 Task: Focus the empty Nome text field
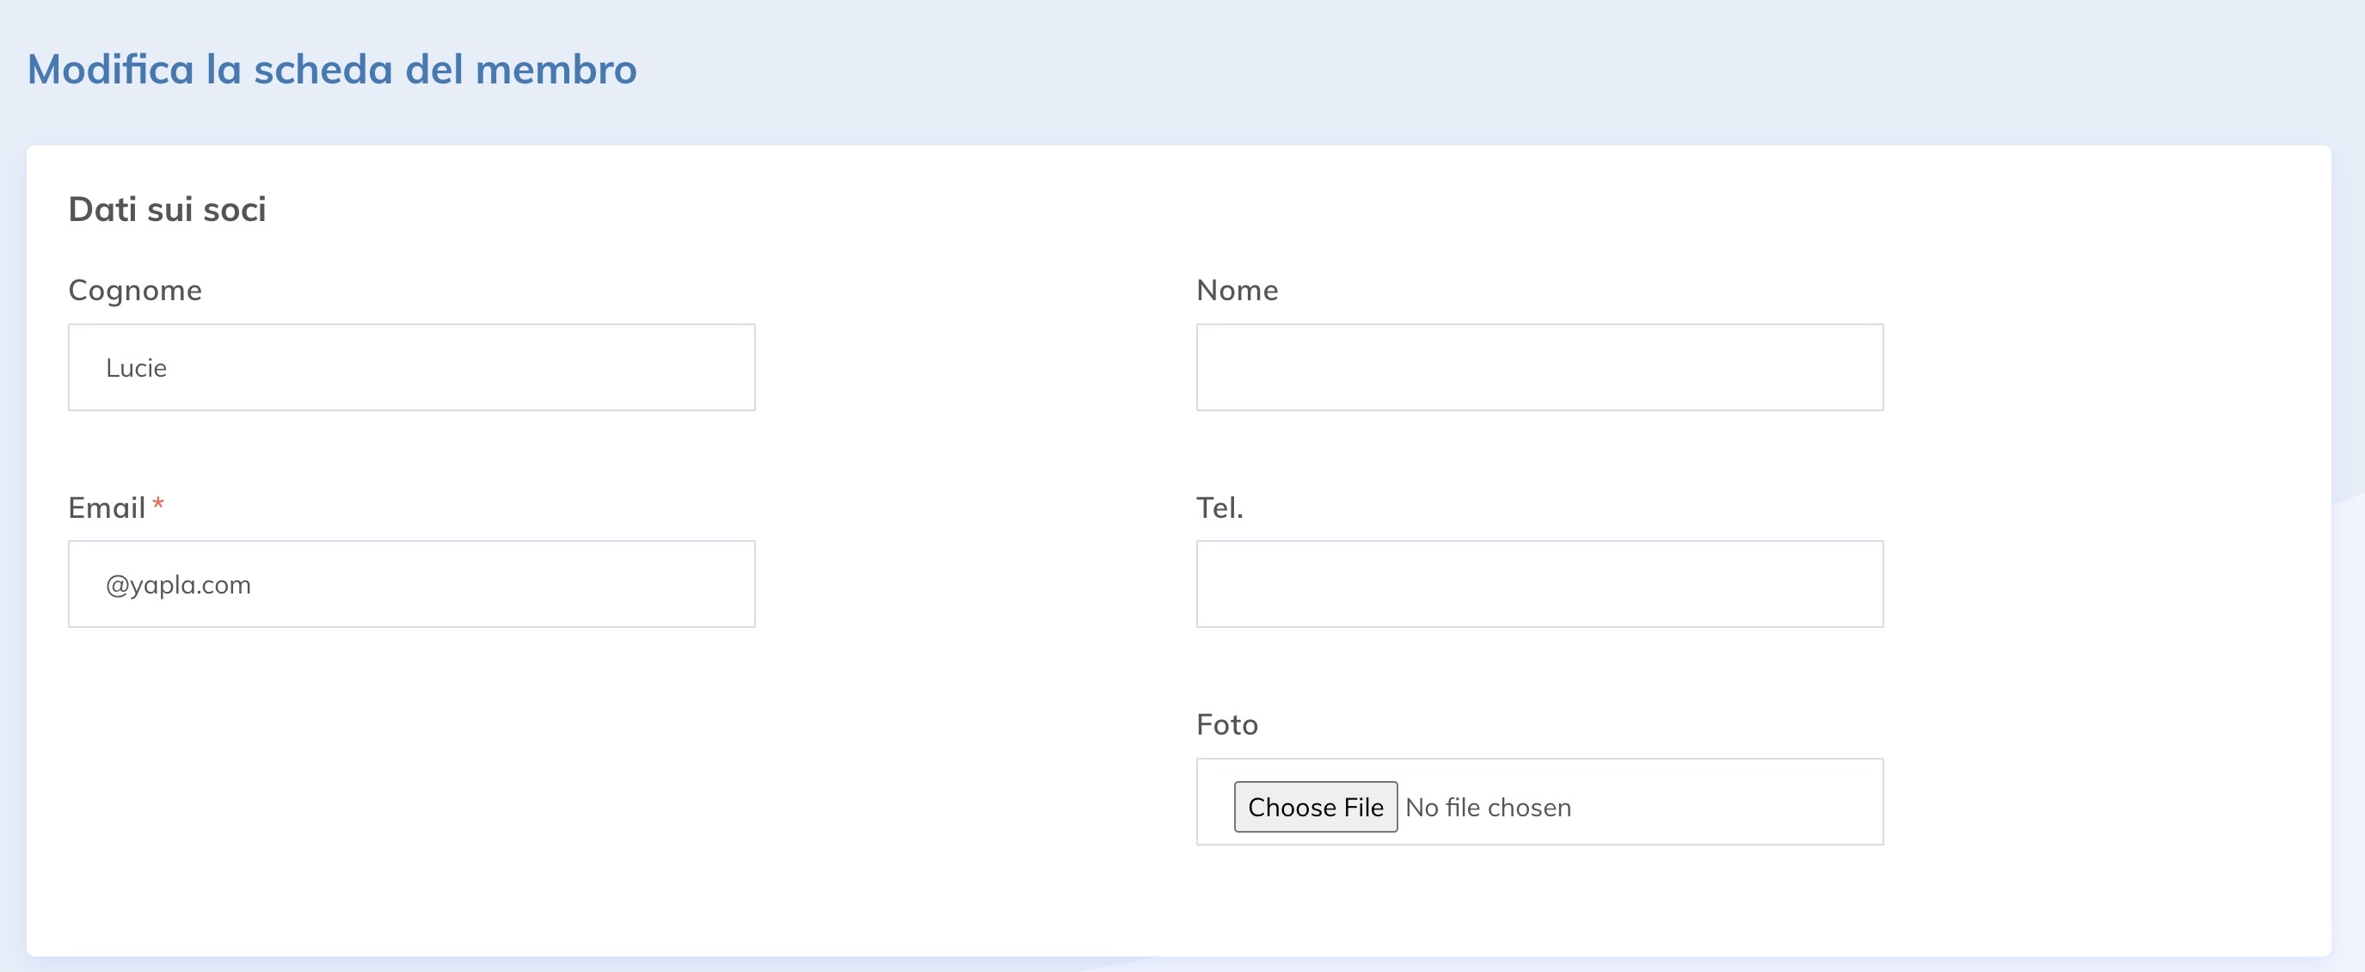tap(1539, 367)
